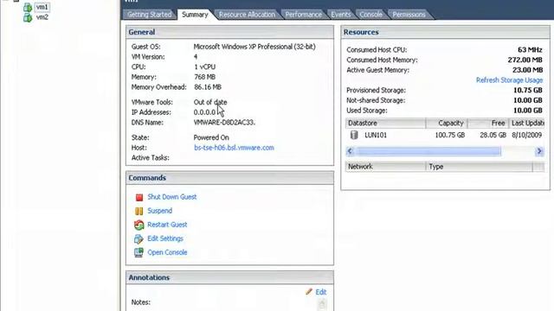554x311 pixels.
Task: Open the Events tab
Action: point(340,15)
